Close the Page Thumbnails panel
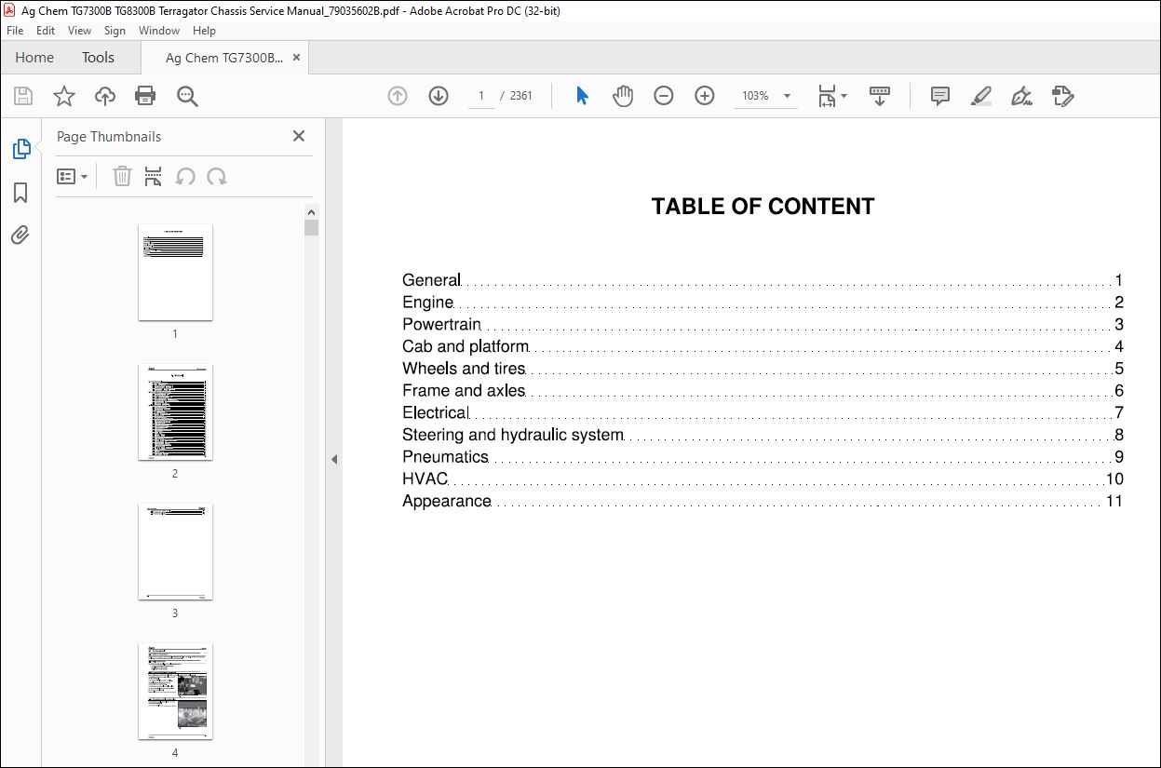The image size is (1161, 768). tap(299, 136)
